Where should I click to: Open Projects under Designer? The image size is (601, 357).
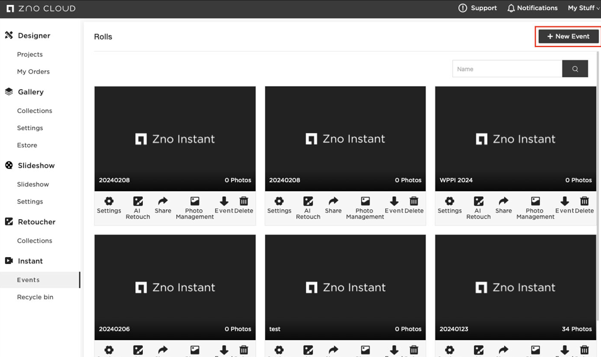pos(30,54)
